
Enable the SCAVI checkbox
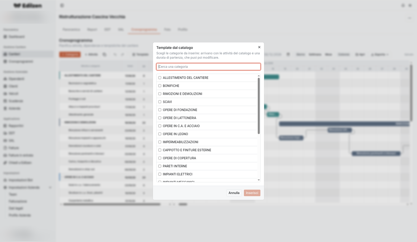pos(160,102)
